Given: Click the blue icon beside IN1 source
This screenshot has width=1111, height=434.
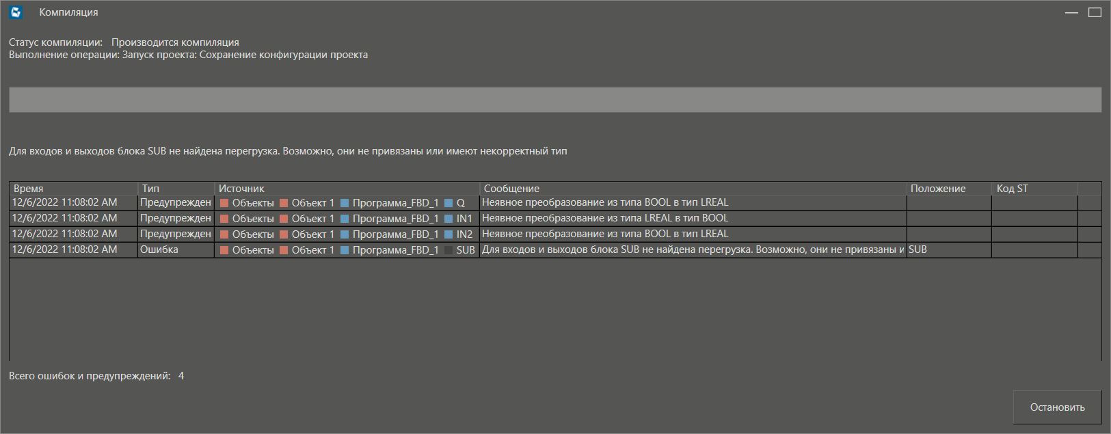Looking at the screenshot, I should pyautogui.click(x=449, y=219).
